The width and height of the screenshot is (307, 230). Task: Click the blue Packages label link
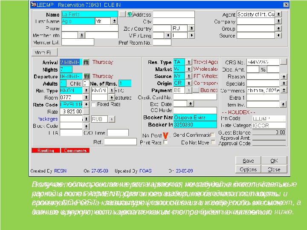pyautogui.click(x=48, y=119)
